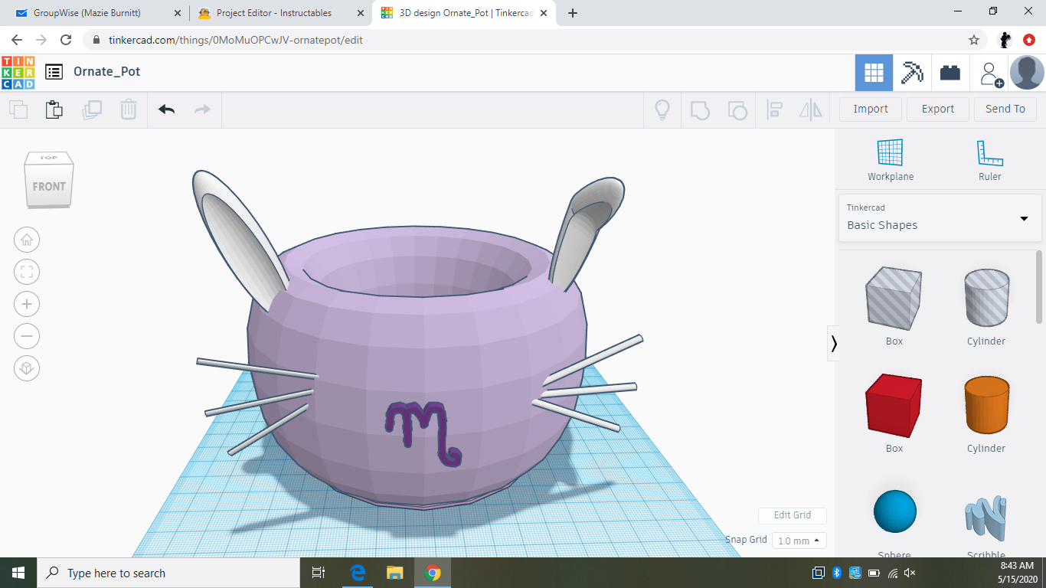The image size is (1046, 588).
Task: Click the Undo icon
Action: point(166,109)
